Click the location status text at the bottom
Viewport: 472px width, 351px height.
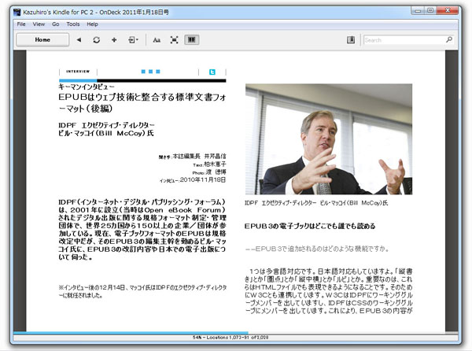coord(230,338)
